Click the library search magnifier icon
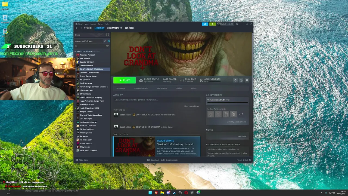Viewport: 348px width, 196px height. (x=76, y=46)
